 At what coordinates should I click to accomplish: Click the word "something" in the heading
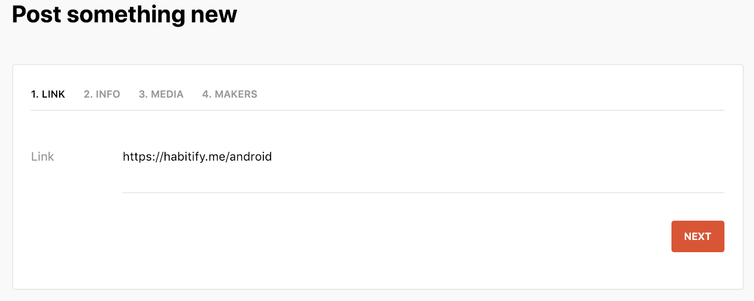click(x=125, y=14)
